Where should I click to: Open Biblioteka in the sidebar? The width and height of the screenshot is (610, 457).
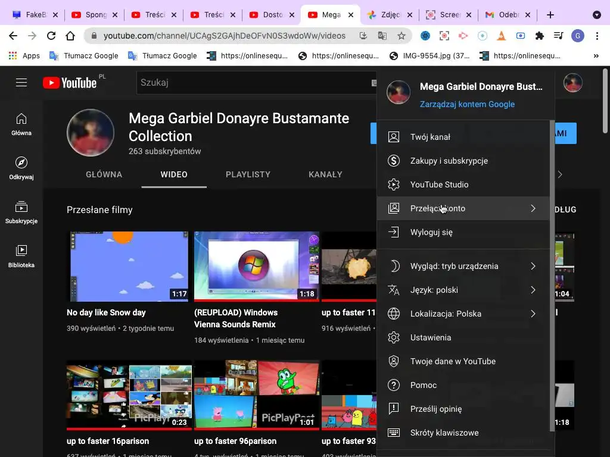coord(21,256)
